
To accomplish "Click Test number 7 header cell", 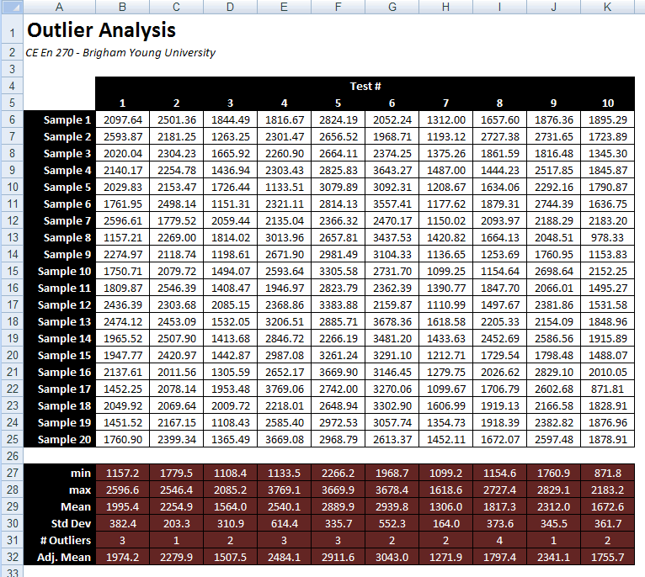I will (x=446, y=103).
